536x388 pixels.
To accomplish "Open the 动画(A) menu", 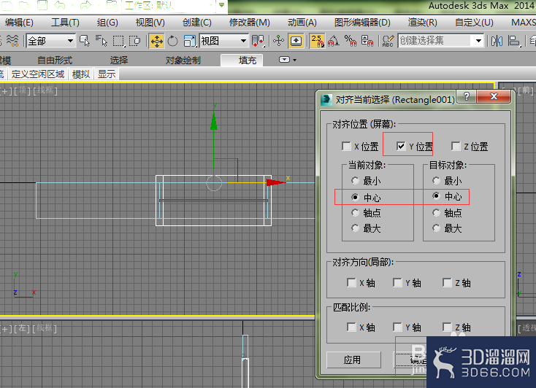I will pyautogui.click(x=302, y=23).
